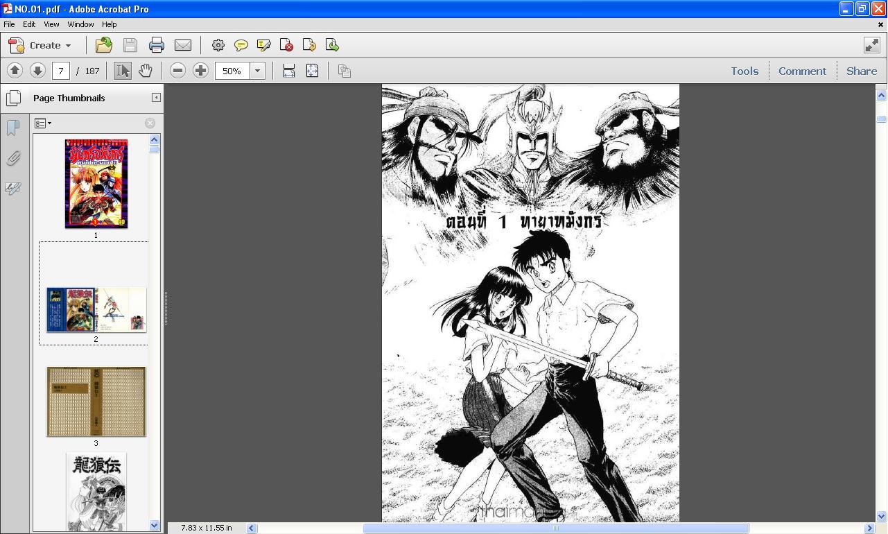Open the View menu
Screen dimensions: 888x534
(x=51, y=24)
